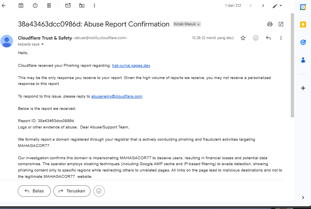Open Google Keep in the side panel
The width and height of the screenshot is (311, 209).
click(x=303, y=24)
